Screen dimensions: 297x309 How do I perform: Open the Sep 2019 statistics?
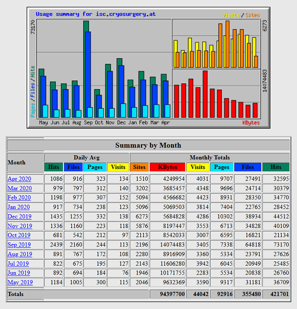coord(19,245)
